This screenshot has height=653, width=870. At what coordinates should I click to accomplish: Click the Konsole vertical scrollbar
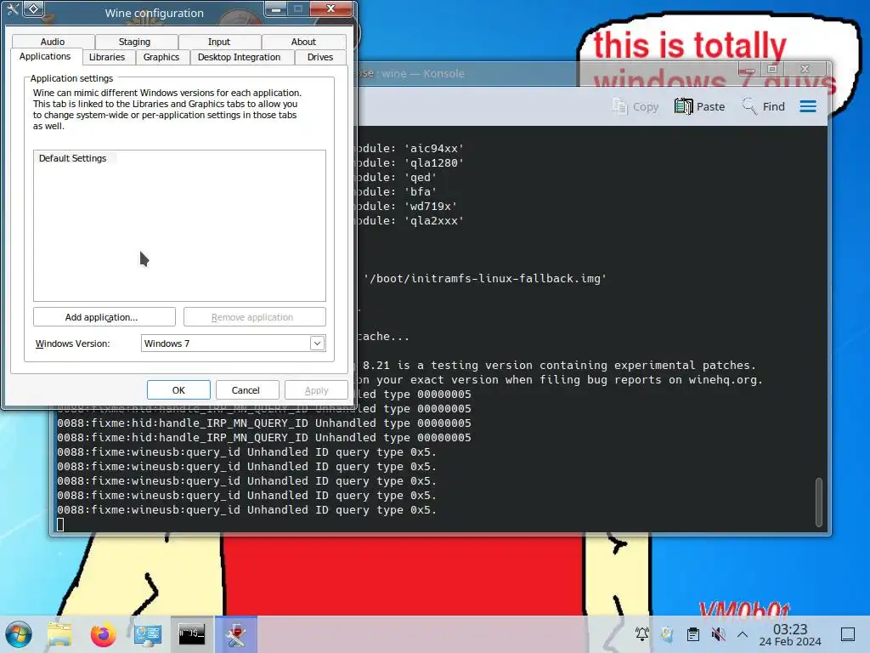(x=818, y=502)
